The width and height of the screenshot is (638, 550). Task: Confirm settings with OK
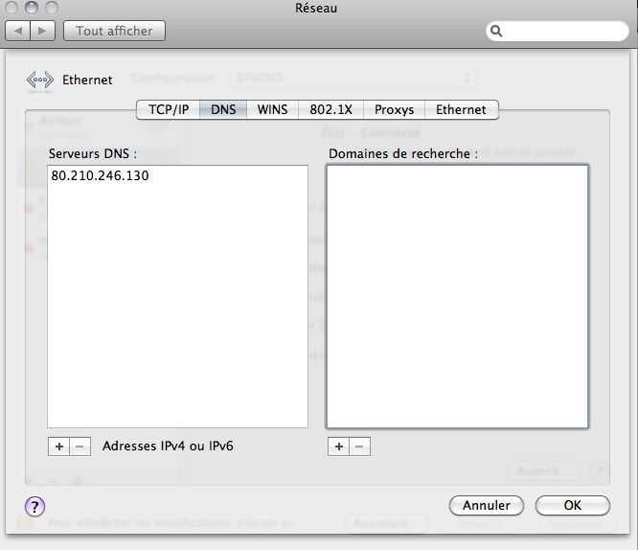(572, 505)
